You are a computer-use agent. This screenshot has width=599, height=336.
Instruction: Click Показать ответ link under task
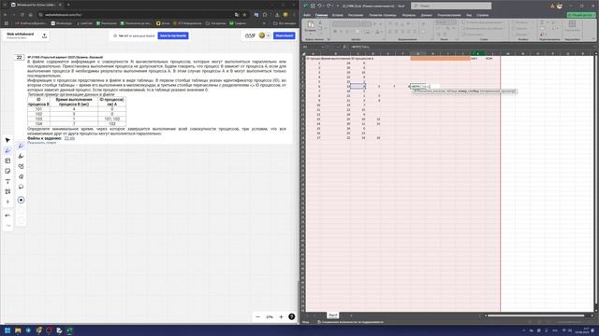click(41, 143)
